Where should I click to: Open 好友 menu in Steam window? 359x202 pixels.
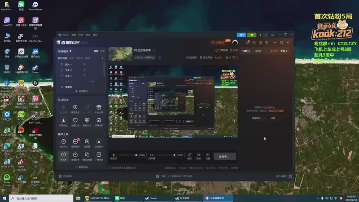(81, 35)
